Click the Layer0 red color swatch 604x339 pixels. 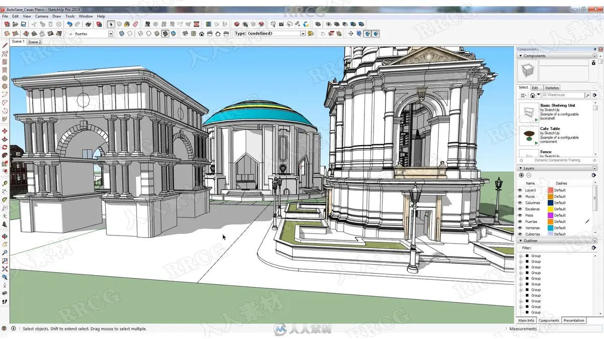(x=551, y=190)
